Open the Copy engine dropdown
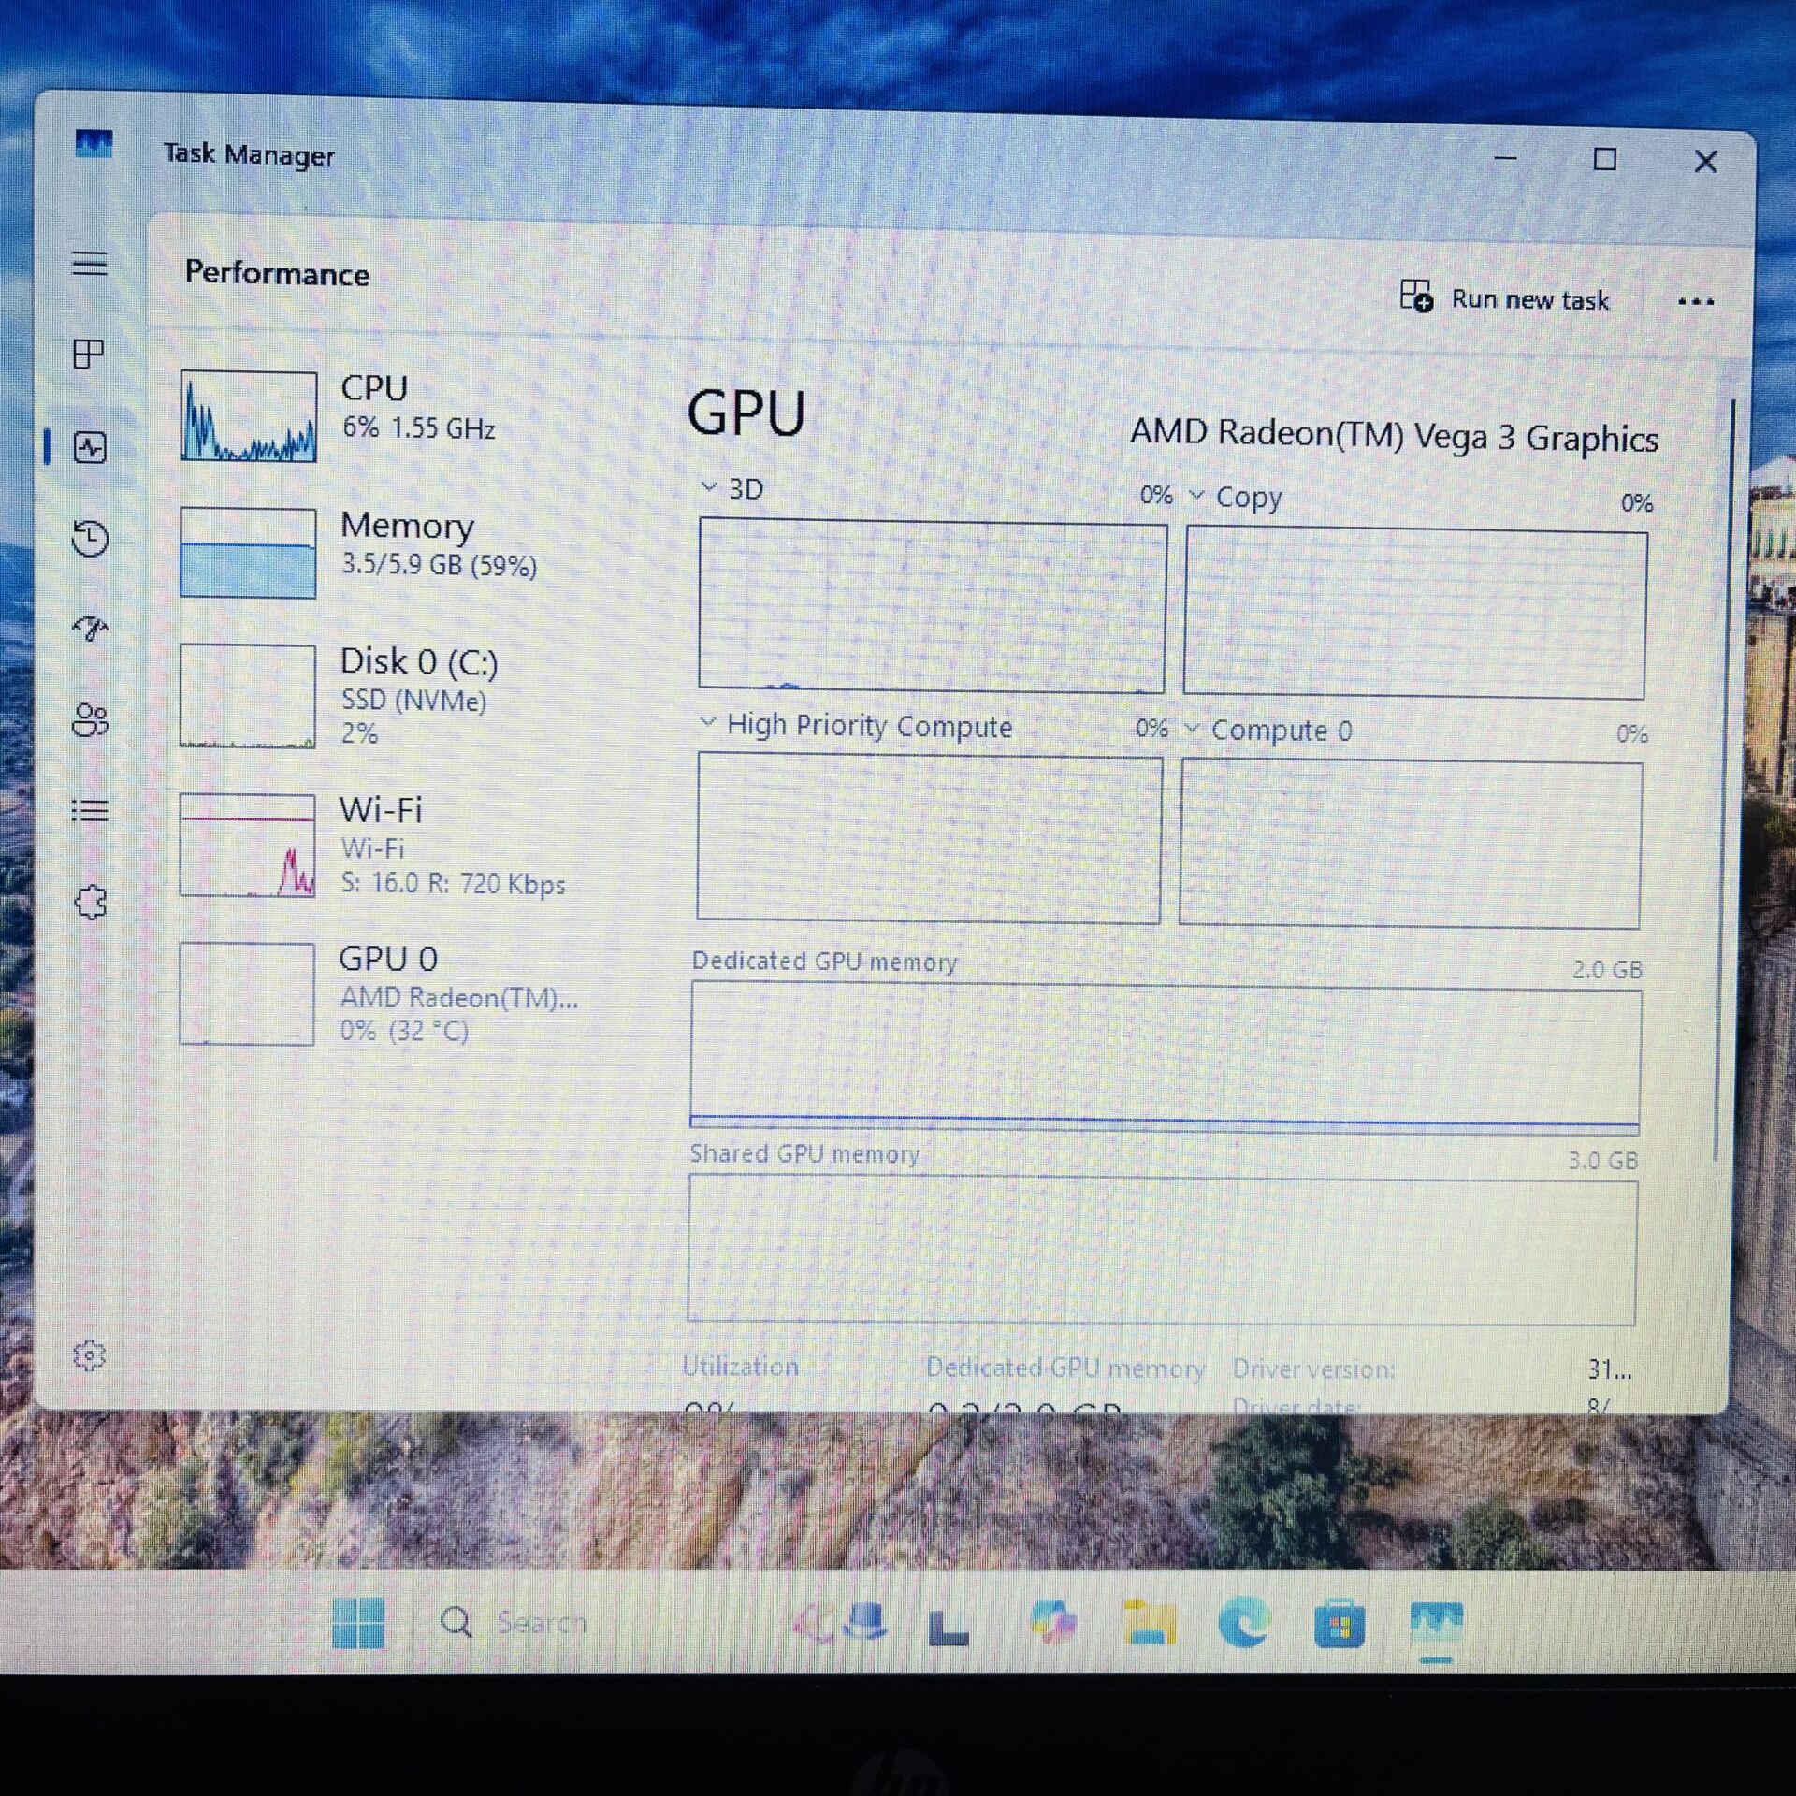This screenshot has width=1796, height=1796. 1198,498
